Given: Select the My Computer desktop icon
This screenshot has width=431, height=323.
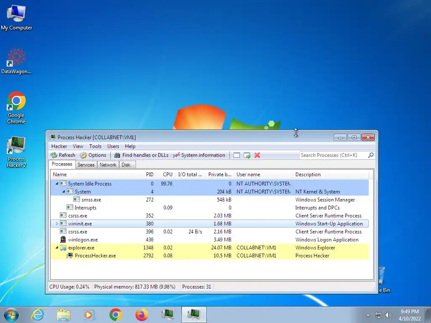Looking at the screenshot, I should 16,17.
